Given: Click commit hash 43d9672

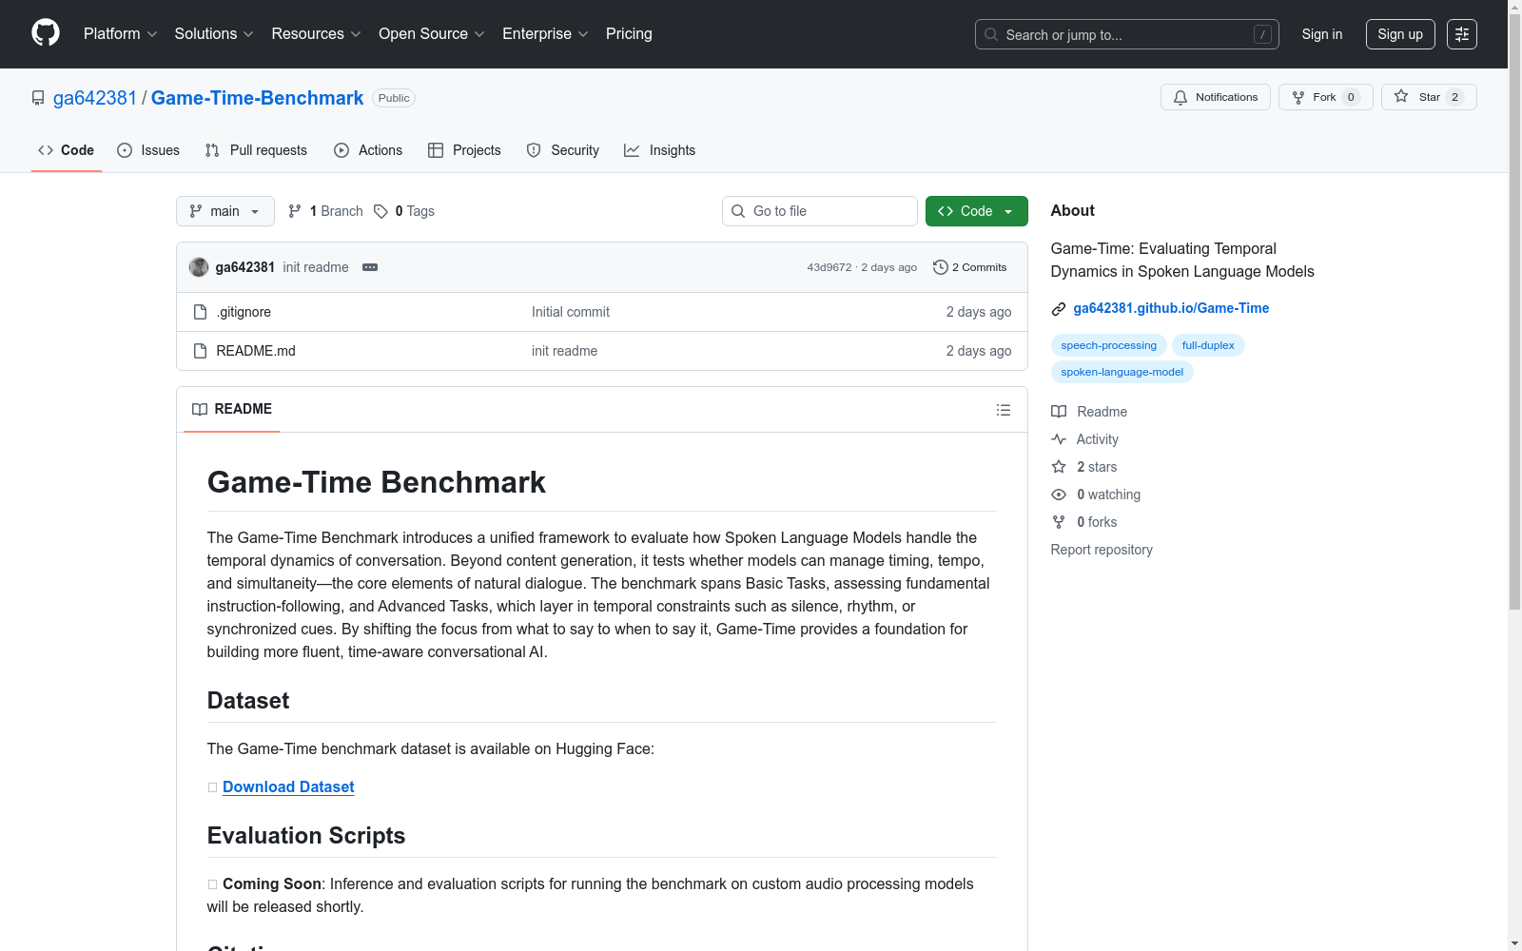Looking at the screenshot, I should (x=829, y=267).
